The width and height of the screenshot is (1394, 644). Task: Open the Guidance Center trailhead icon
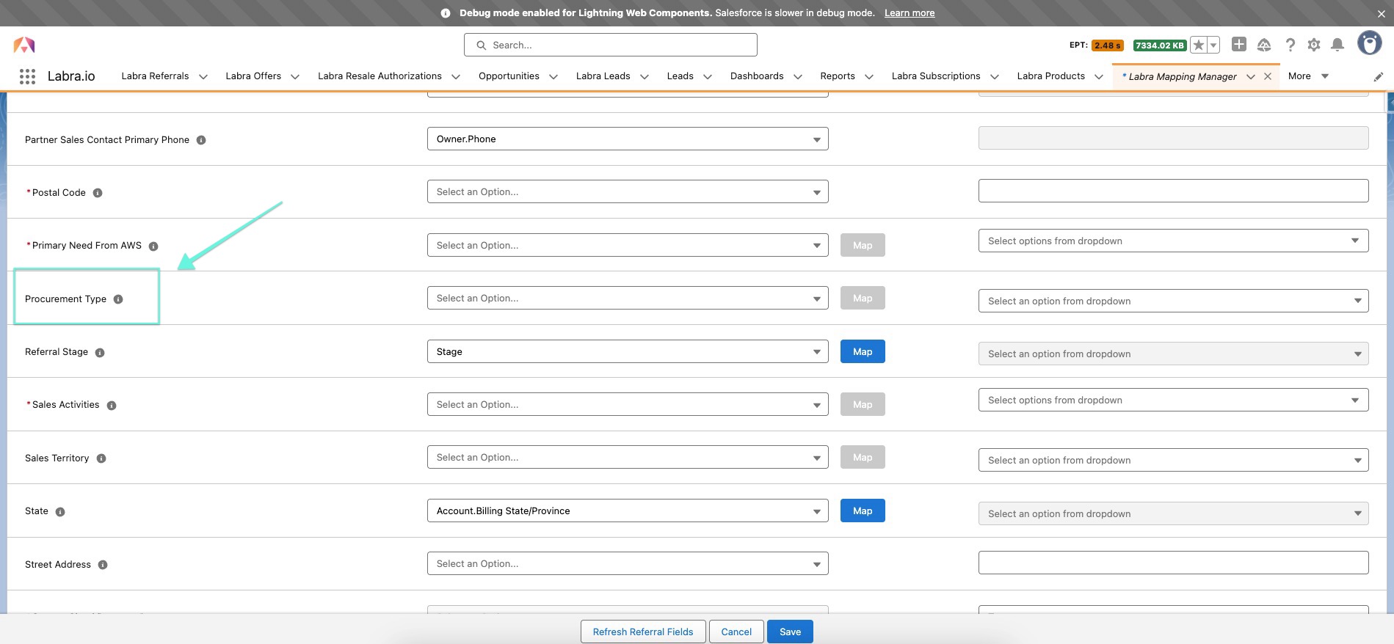(x=1264, y=45)
